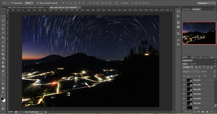Filter layers by pixel layers icon
Screen dimensions: 217x114
tap(196, 67)
